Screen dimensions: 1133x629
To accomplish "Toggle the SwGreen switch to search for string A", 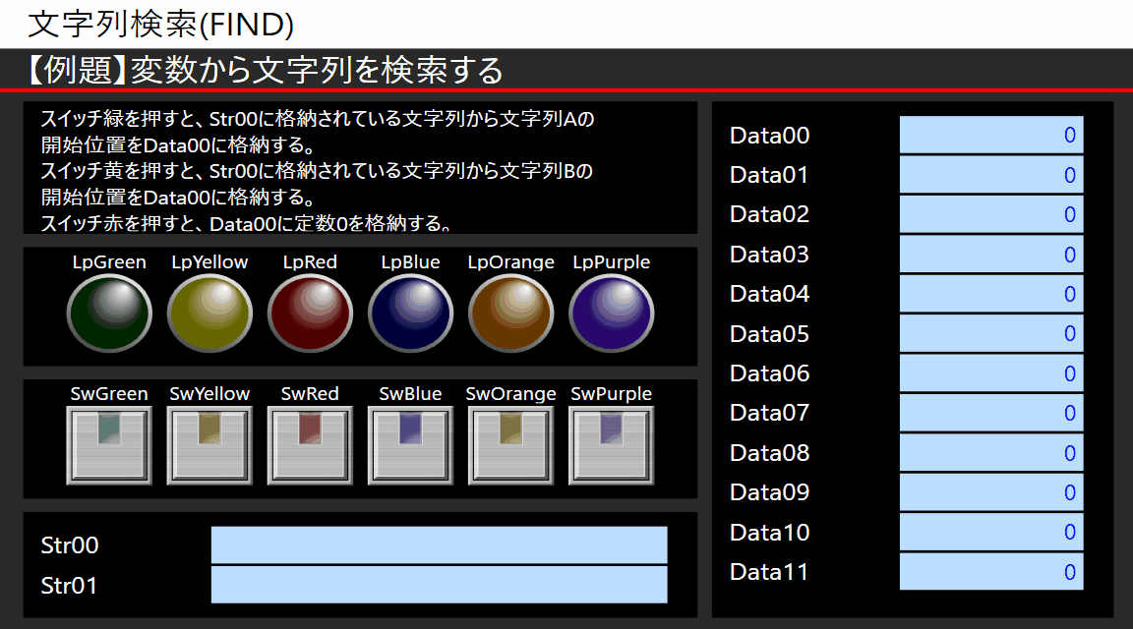I will point(109,444).
